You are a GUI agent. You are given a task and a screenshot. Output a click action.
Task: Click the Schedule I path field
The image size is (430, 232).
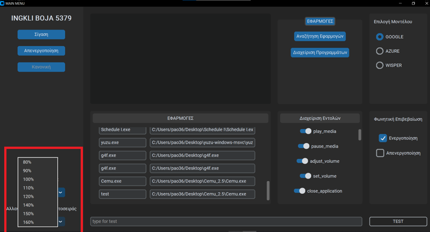click(x=202, y=130)
